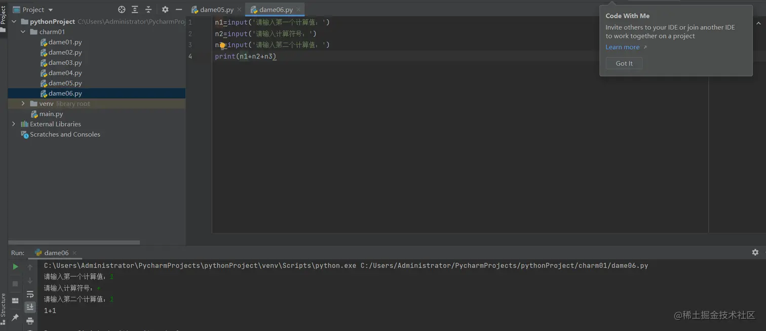Click the Project panel horizontal scrollbar
The width and height of the screenshot is (766, 331).
point(74,243)
